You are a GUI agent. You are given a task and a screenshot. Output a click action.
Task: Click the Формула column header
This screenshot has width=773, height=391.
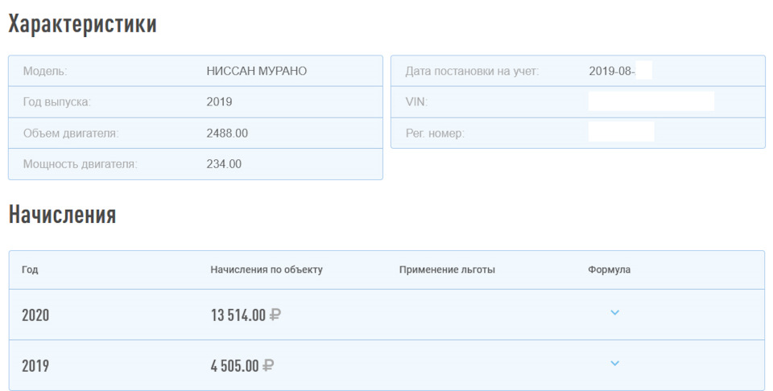click(x=609, y=270)
